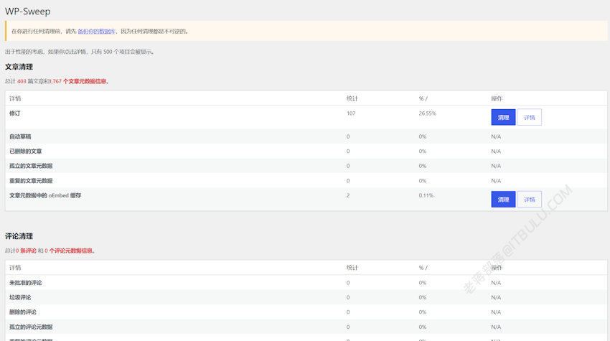Image resolution: width=610 pixels, height=341 pixels.
Task: Click 详情 button for oEmbed 缓存 row
Action: (x=529, y=200)
